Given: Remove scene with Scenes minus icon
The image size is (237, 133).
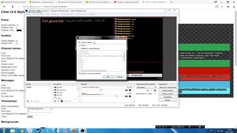Looking at the screenshot, I should pos(31,101).
